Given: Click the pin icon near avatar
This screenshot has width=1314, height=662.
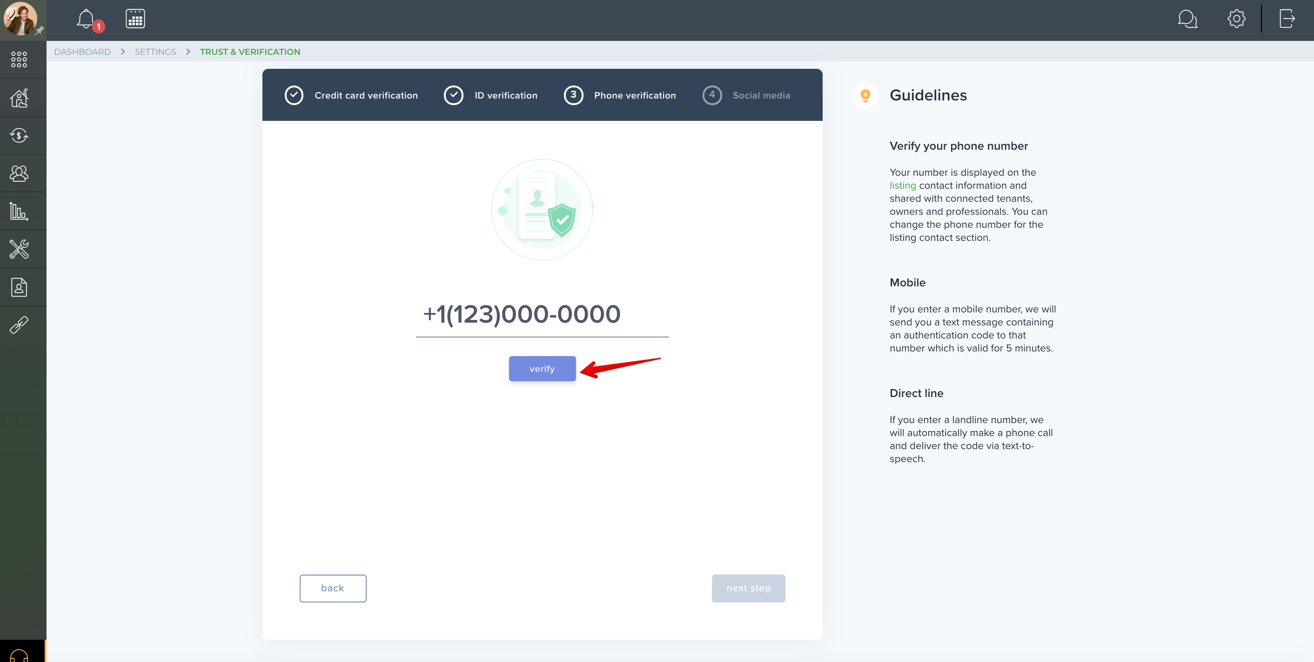Looking at the screenshot, I should tap(39, 31).
